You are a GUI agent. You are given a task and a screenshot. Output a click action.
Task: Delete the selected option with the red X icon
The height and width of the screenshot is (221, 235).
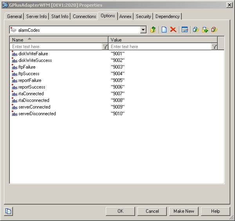click(x=173, y=29)
